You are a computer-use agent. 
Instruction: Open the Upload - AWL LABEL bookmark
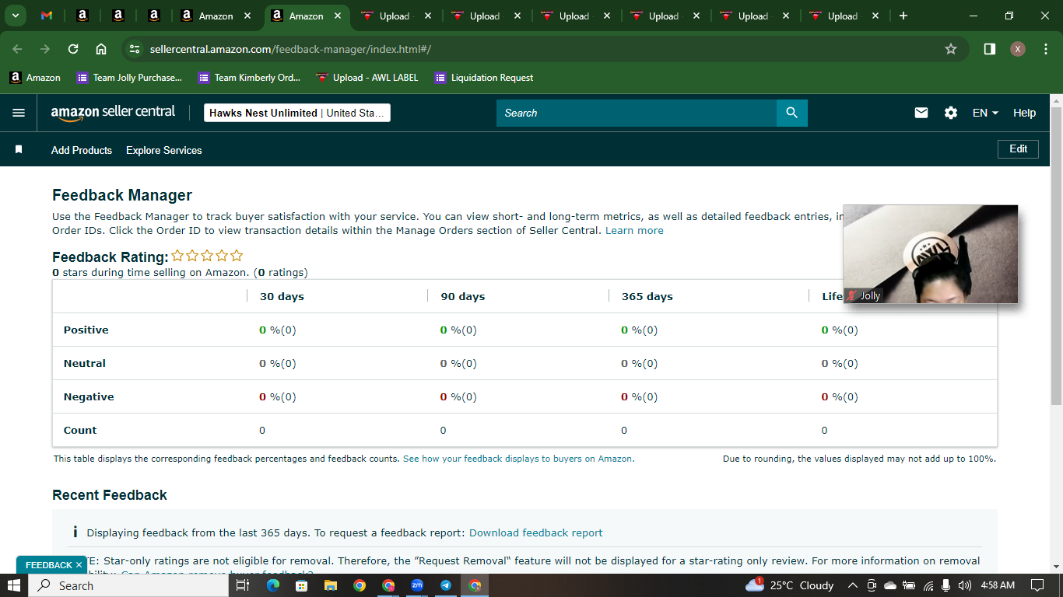[x=367, y=78]
